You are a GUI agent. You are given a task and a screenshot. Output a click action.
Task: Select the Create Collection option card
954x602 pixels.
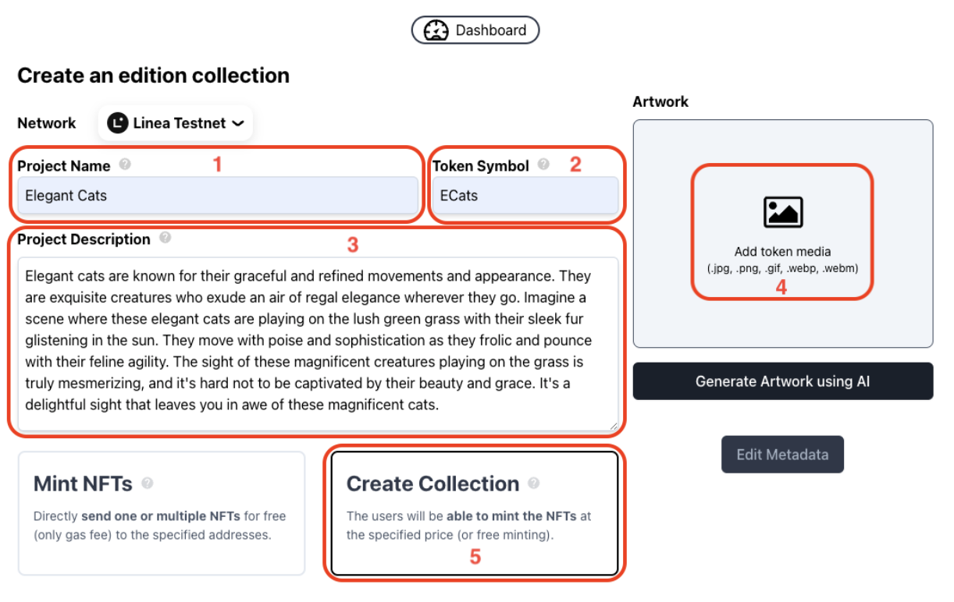pyautogui.click(x=475, y=513)
